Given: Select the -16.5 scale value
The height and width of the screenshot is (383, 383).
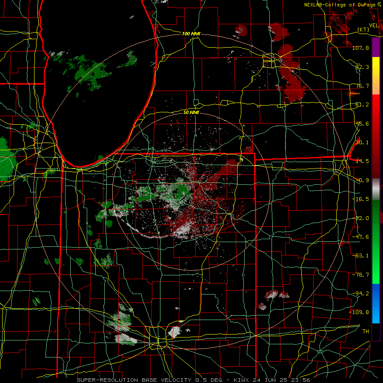Looking at the screenshot, I should 360,199.
